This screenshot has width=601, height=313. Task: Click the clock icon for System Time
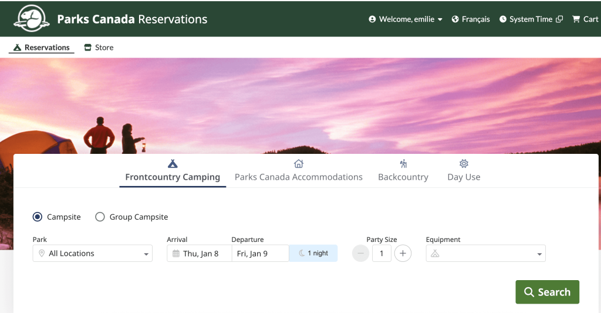tap(503, 19)
